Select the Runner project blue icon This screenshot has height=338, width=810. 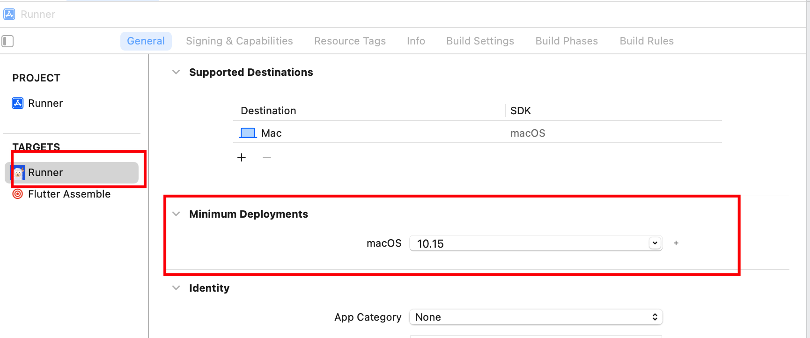pos(18,103)
